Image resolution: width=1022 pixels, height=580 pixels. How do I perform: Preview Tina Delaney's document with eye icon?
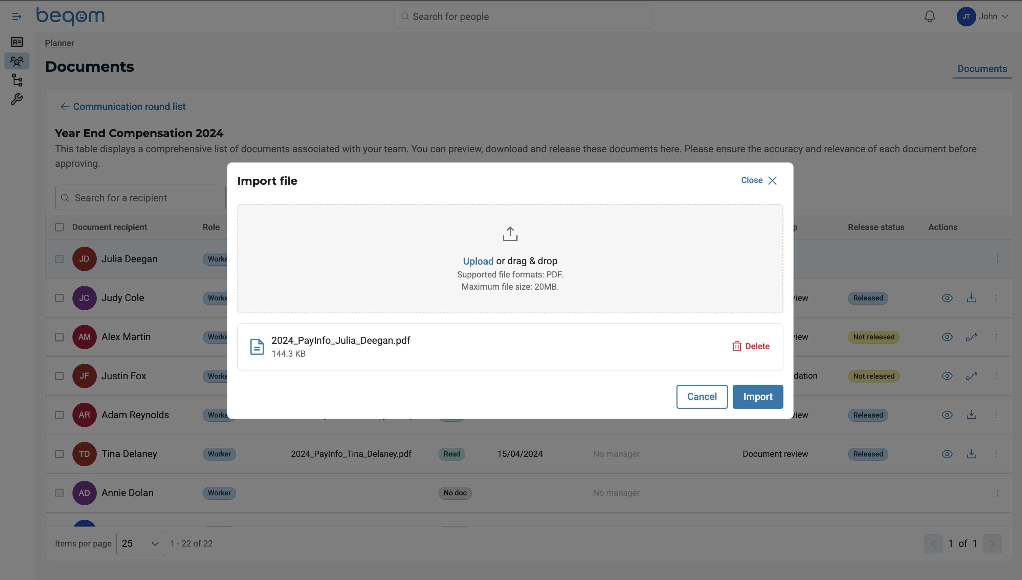click(x=947, y=454)
